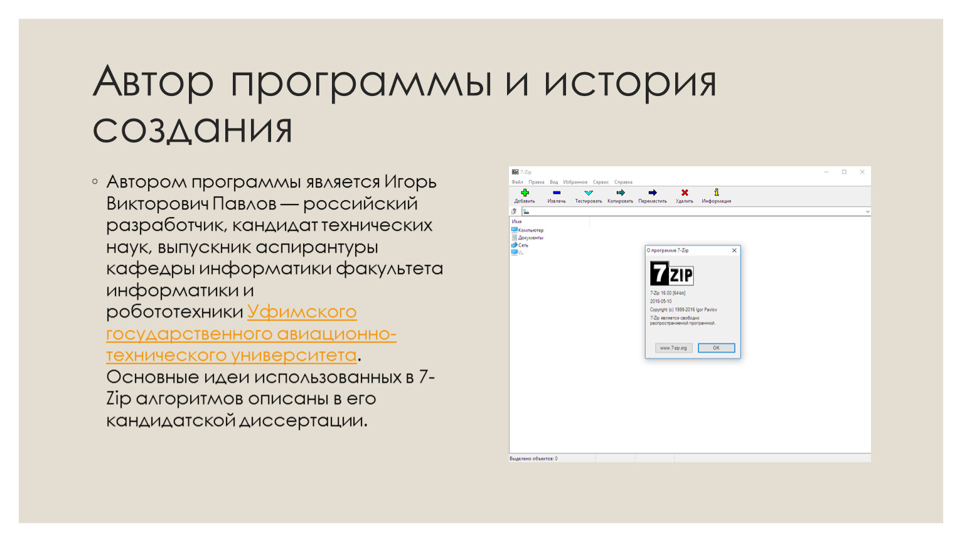Click the Удалить (Delete) red X icon
962x542 pixels.
(x=685, y=193)
